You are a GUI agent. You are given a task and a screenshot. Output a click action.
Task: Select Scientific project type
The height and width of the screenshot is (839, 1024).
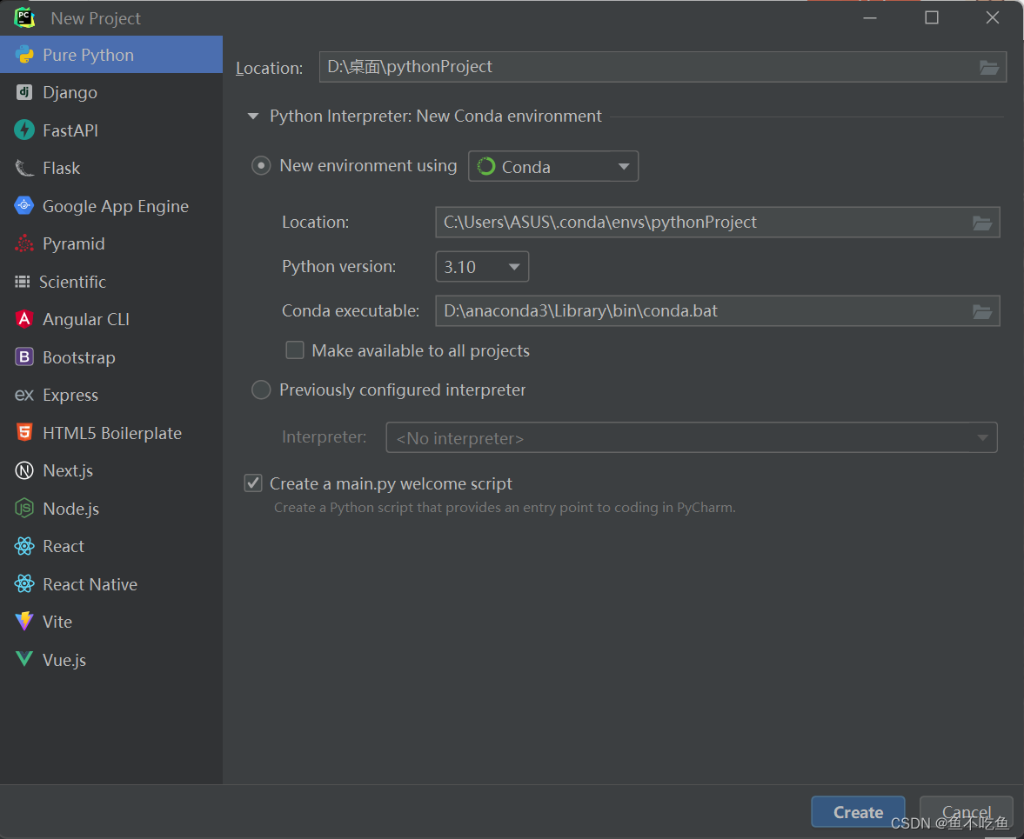point(111,282)
